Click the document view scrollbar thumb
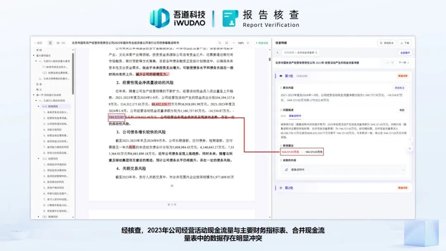 click(x=270, y=59)
